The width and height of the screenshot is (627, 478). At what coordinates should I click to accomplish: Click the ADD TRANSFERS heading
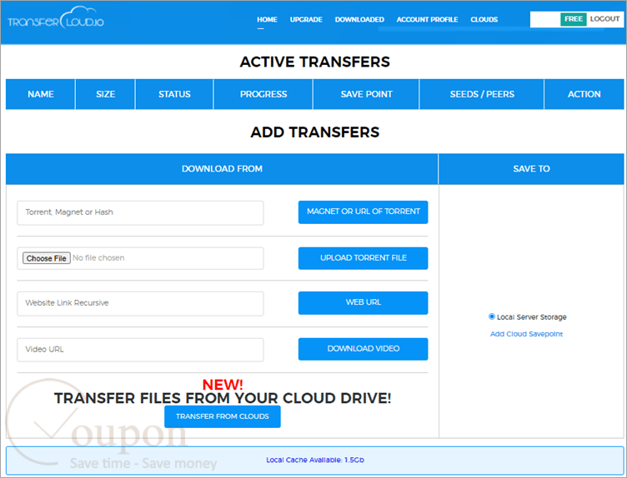314,132
